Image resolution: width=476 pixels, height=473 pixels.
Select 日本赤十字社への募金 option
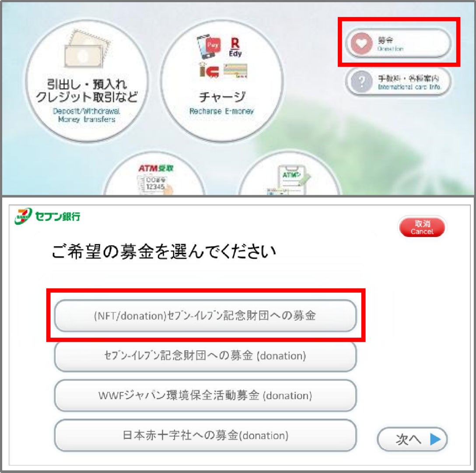pos(205,435)
